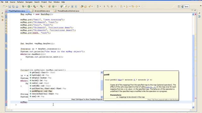The image size is (202, 113).
Task: Click editor vertical scrollbar down arrow
Action: (x=193, y=107)
